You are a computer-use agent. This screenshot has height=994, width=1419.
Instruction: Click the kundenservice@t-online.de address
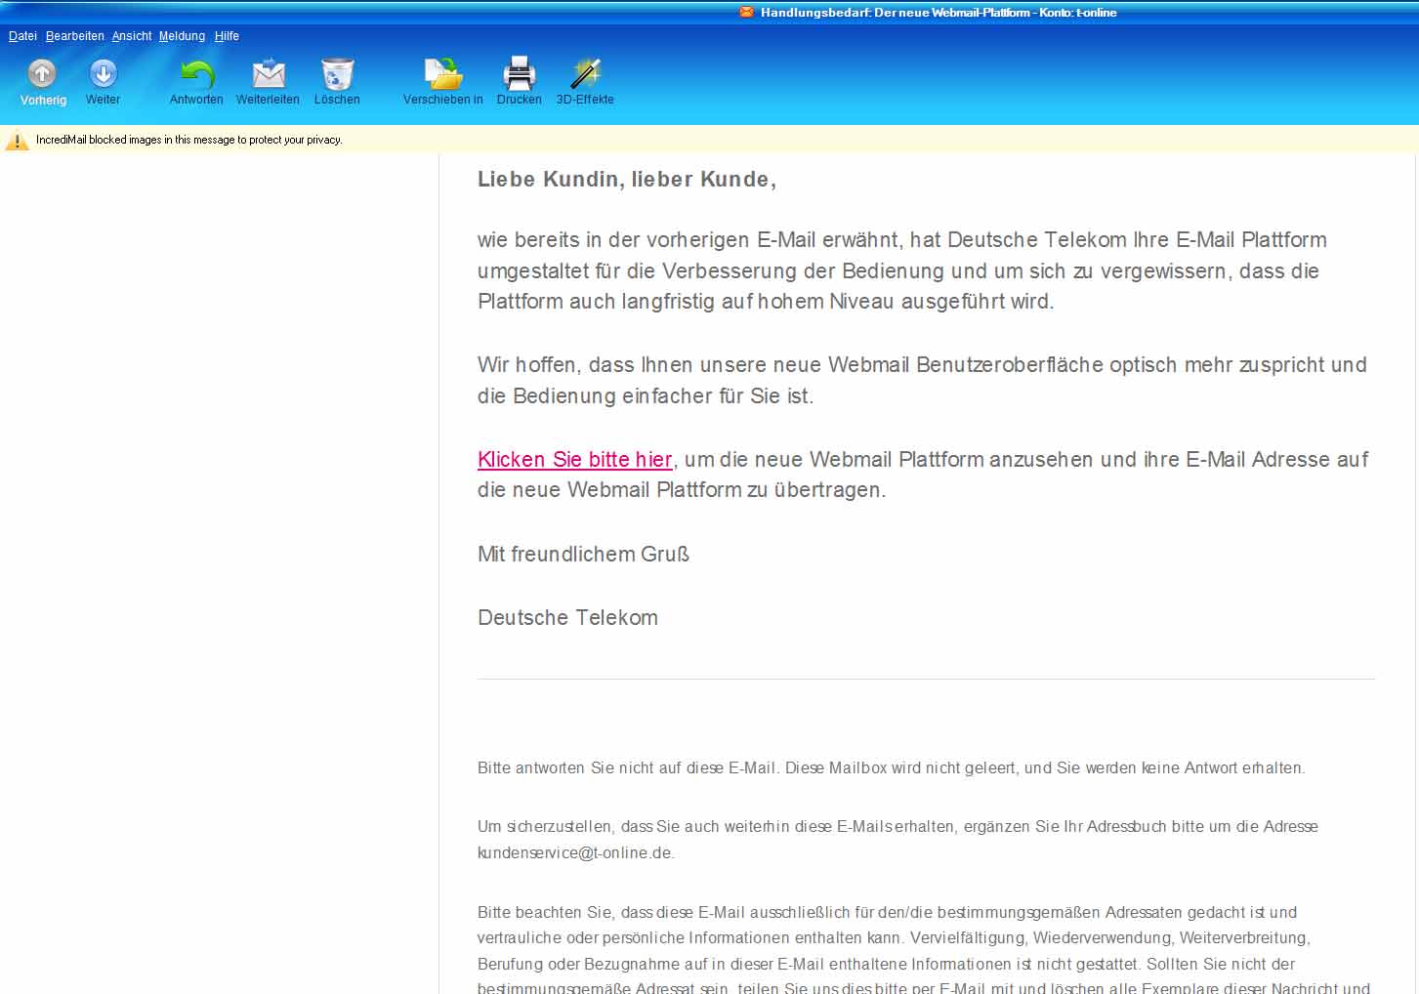[x=574, y=852]
